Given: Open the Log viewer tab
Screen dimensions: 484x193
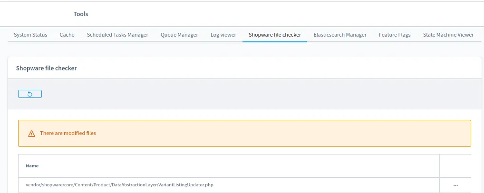Looking at the screenshot, I should (223, 35).
